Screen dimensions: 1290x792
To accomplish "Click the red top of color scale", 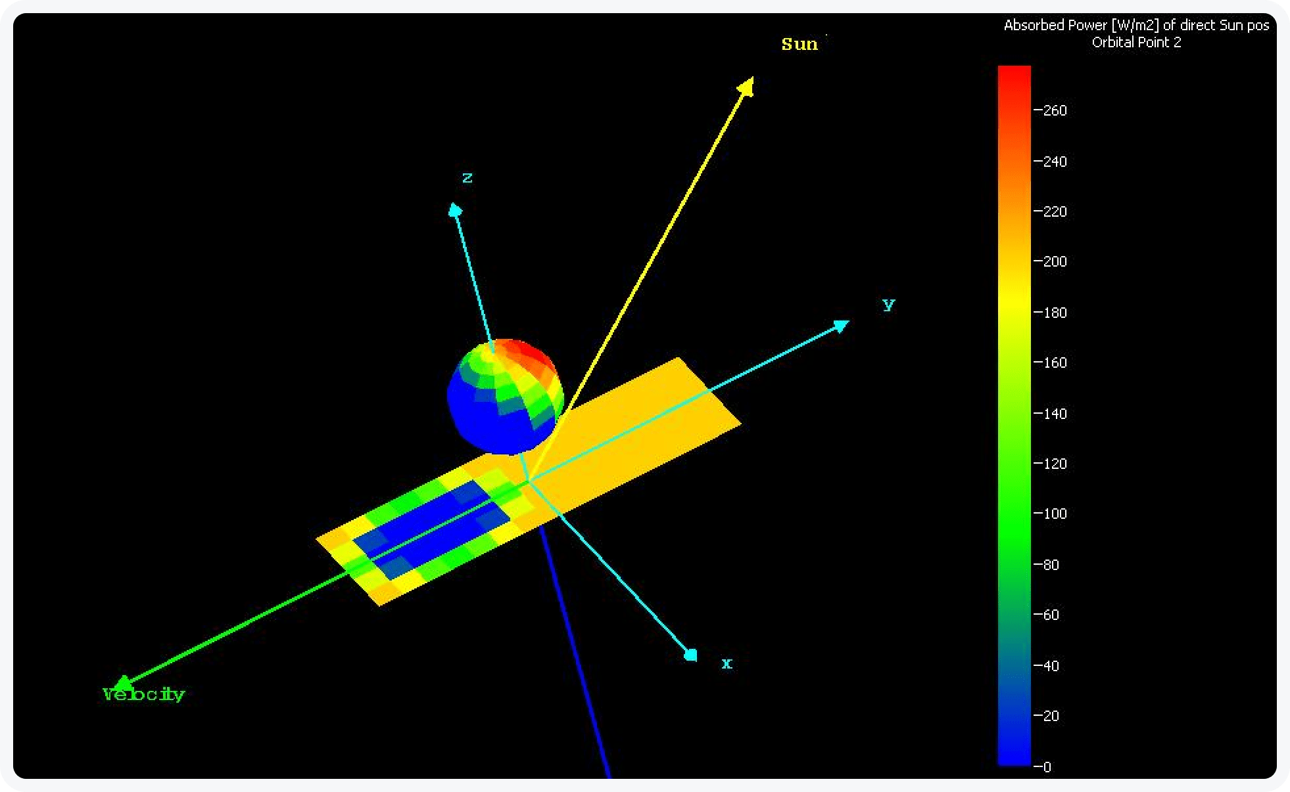I will 1015,76.
